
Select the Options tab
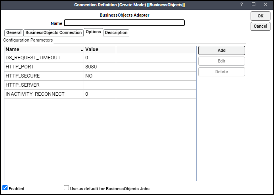(93, 32)
